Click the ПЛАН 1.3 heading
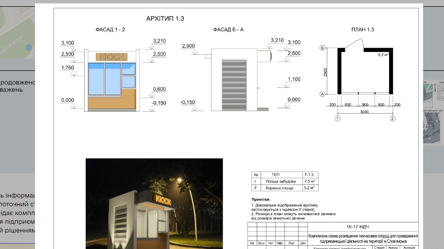444x249 pixels. 362,30
